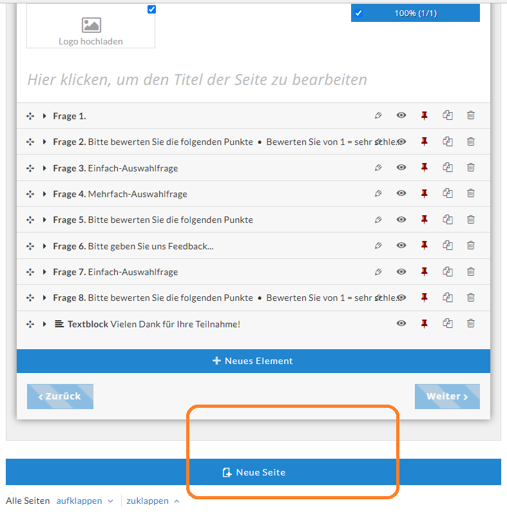Screen dimensions: 507x518
Task: Click page title placeholder to edit
Action: [x=197, y=80]
